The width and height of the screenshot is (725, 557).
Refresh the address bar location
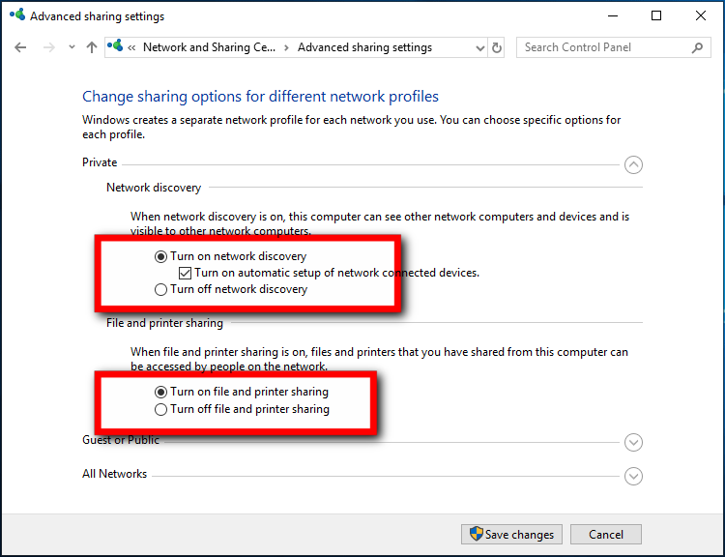click(497, 47)
